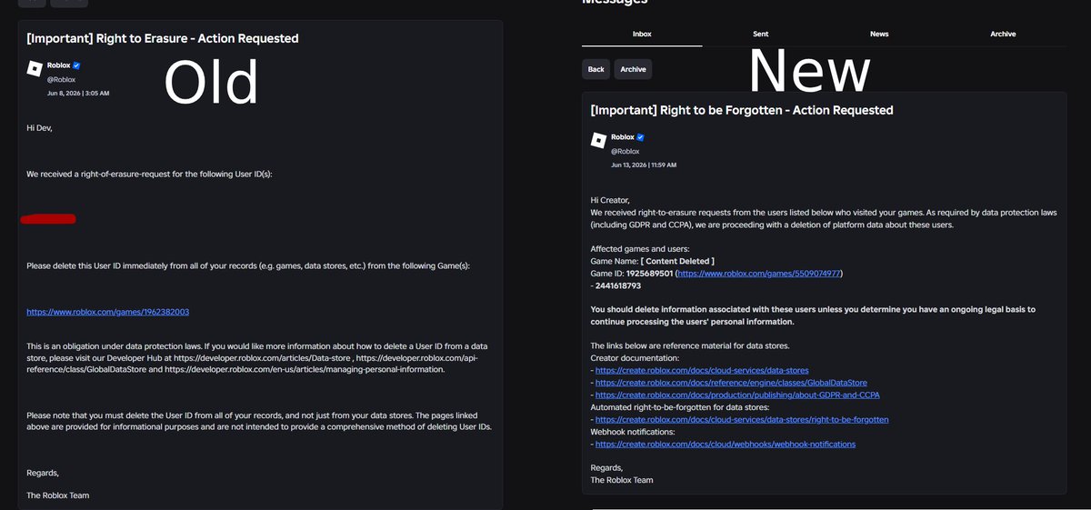This screenshot has height=510, width=1091.
Task: Click verified badge beside Roblox in new message
Action: [x=640, y=137]
